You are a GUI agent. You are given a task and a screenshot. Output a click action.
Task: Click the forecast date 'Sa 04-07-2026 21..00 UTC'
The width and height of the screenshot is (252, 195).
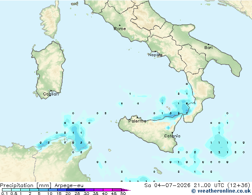tap(184, 185)
